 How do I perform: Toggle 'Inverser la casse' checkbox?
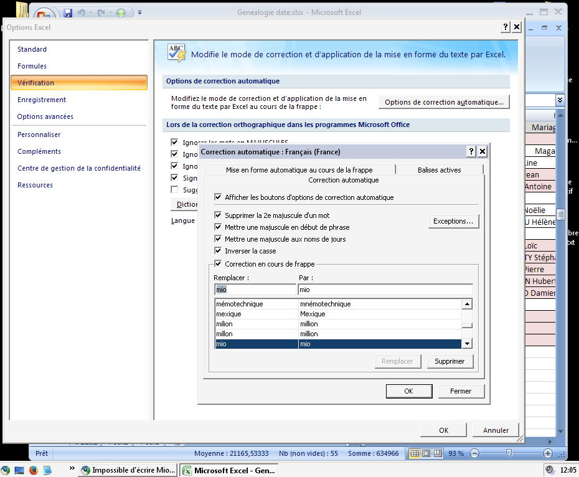tap(218, 250)
